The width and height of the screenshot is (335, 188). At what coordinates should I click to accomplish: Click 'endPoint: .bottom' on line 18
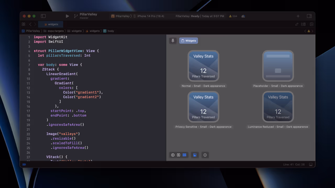tap(68, 115)
